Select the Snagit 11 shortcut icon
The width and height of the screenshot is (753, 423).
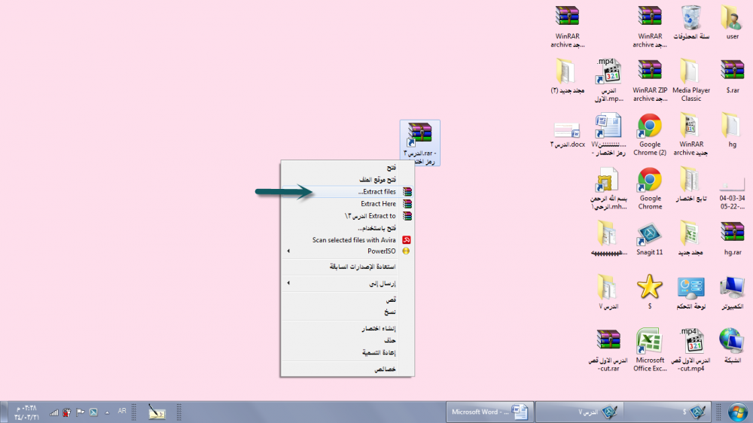coord(649,236)
